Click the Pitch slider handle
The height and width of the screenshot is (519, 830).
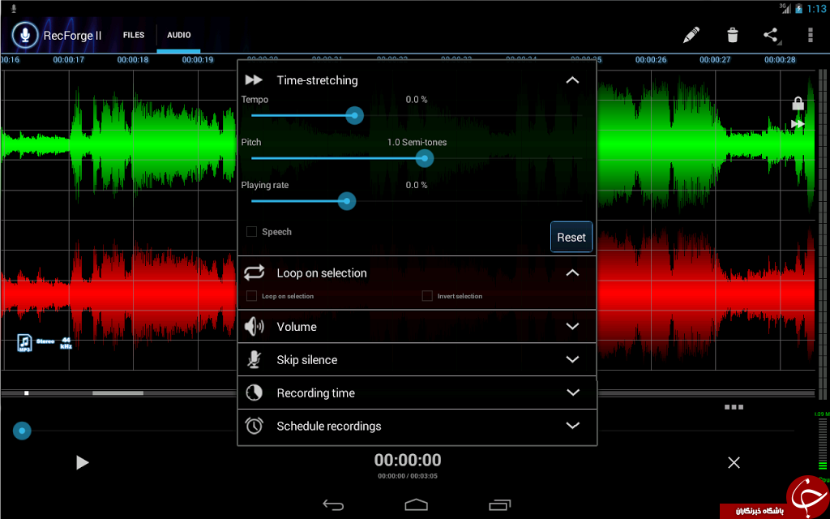click(x=425, y=158)
